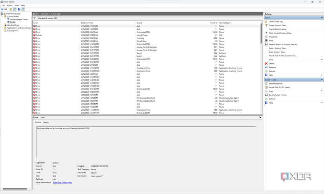The width and height of the screenshot is (324, 194).
Task: Click the Critical level icon for Kernel-Power event
Action: 35,35
